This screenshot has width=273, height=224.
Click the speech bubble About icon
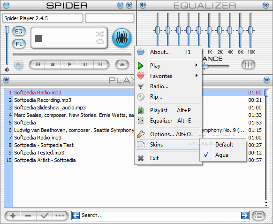pos(141,52)
